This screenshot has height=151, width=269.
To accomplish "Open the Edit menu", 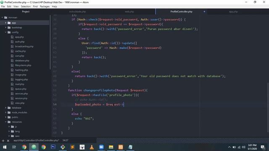I will coord(9,7).
